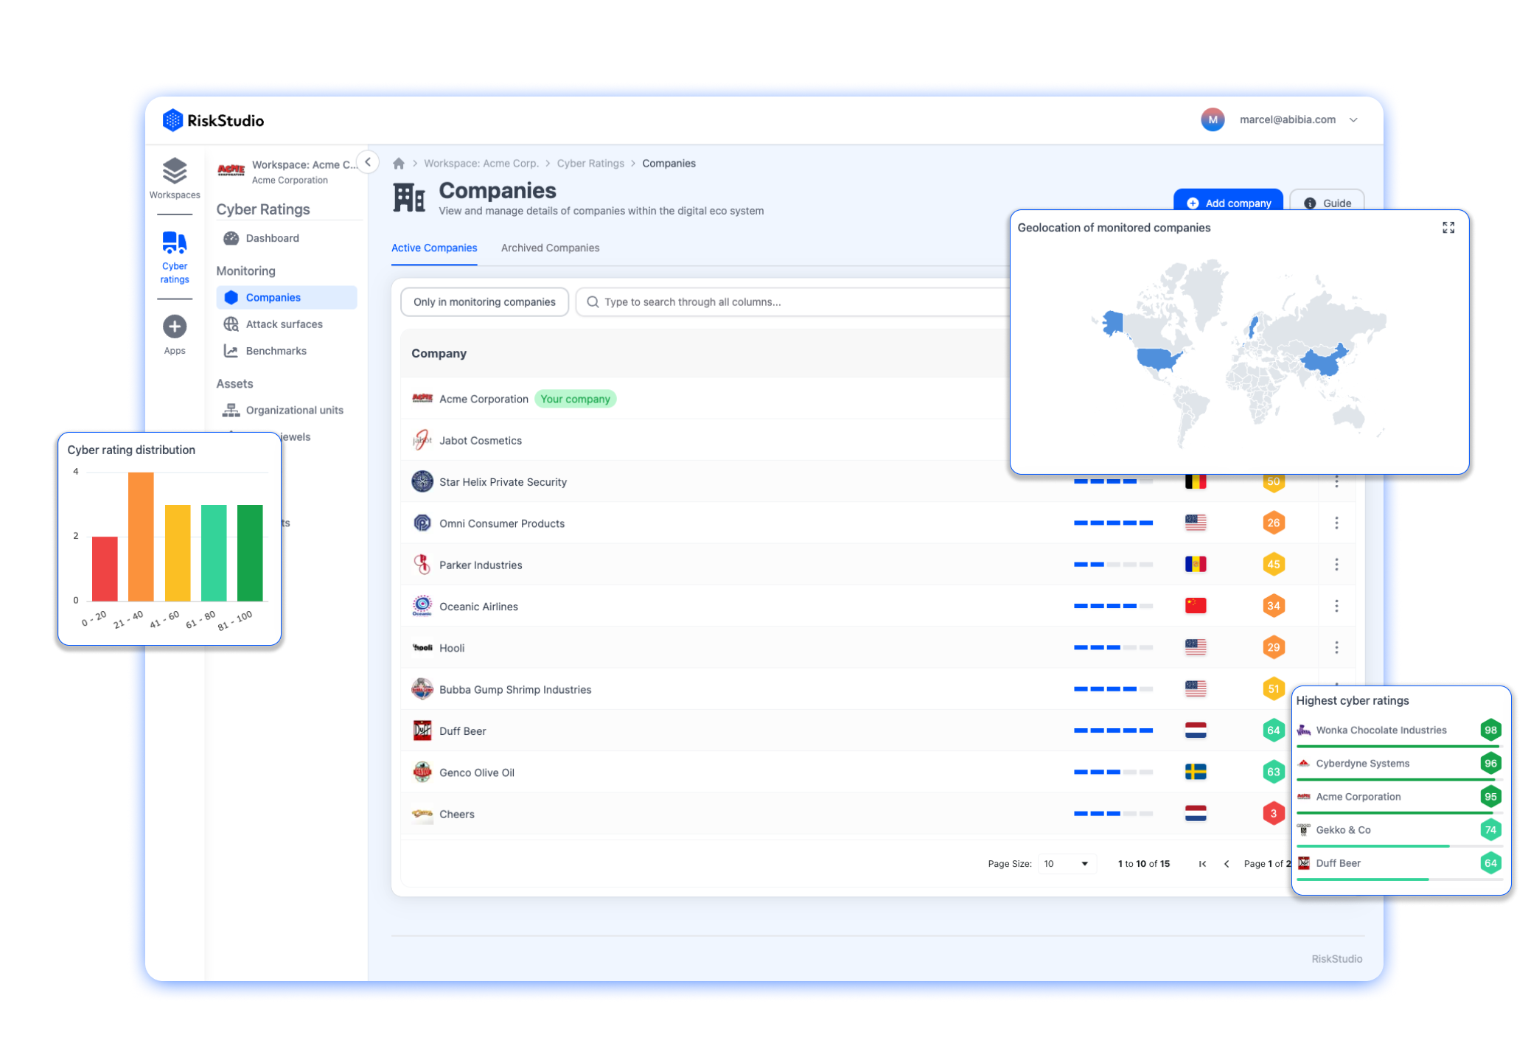Go to the previous page arrow
The width and height of the screenshot is (1528, 1043).
tap(1227, 864)
